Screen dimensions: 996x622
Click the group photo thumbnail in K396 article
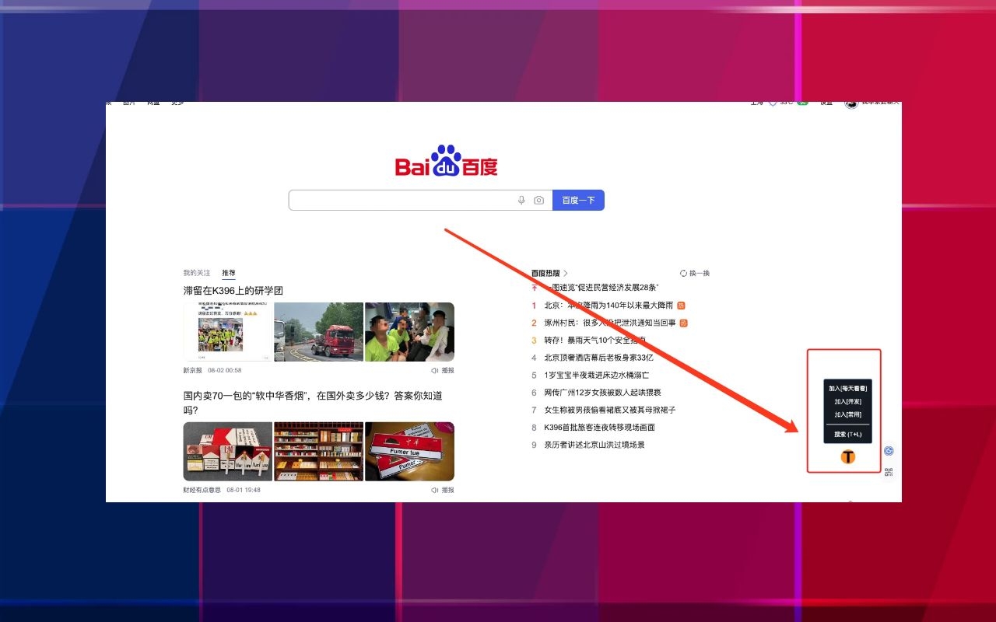[228, 332]
